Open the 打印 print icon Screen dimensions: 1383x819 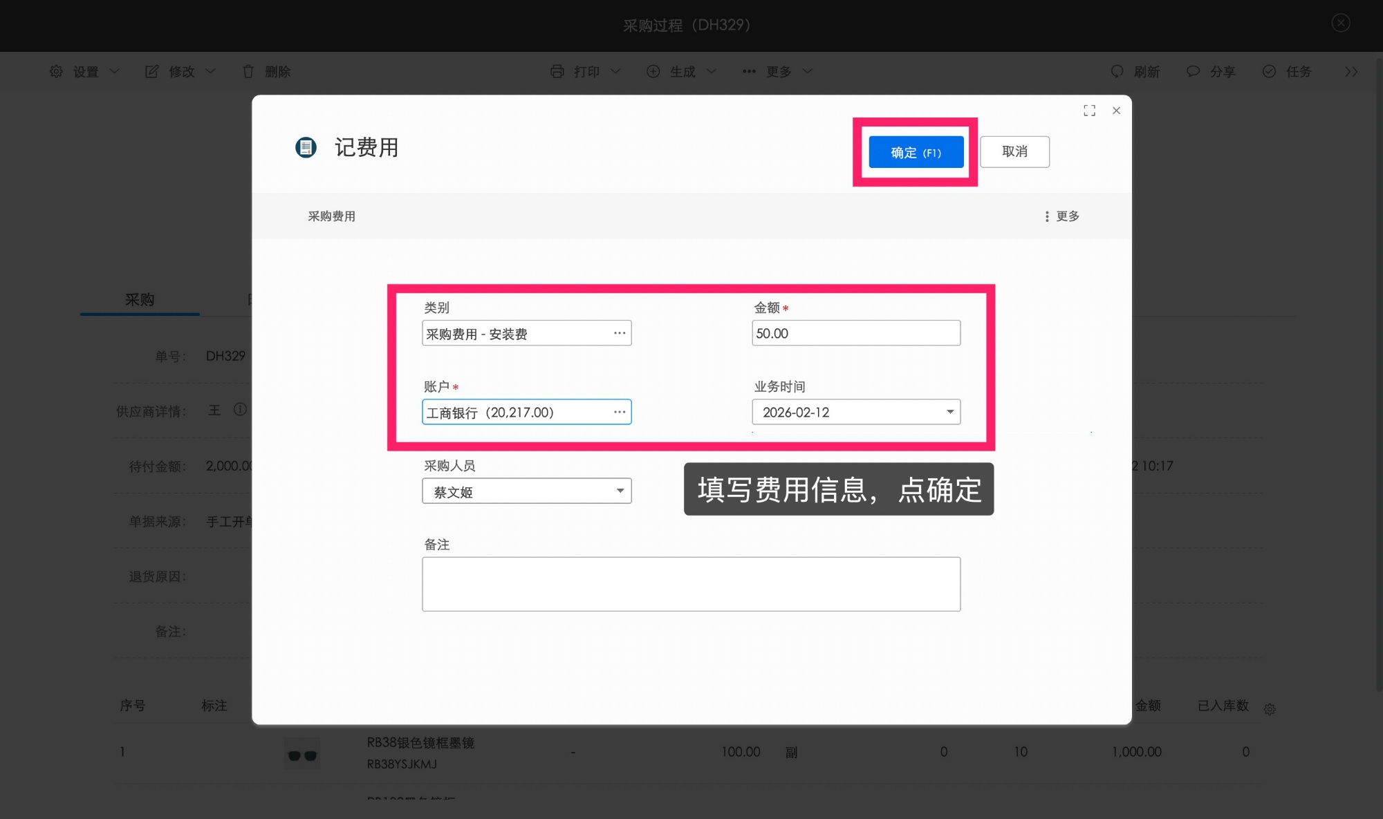[557, 71]
